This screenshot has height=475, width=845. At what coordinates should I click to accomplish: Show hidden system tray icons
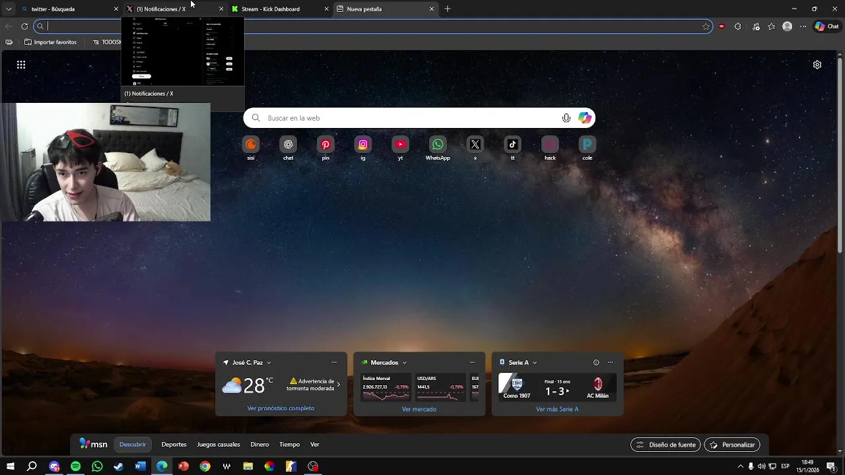pos(740,466)
